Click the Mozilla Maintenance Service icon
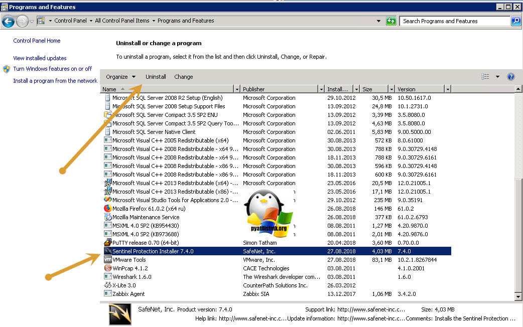 pos(107,217)
